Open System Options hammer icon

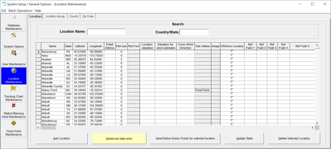14,35
